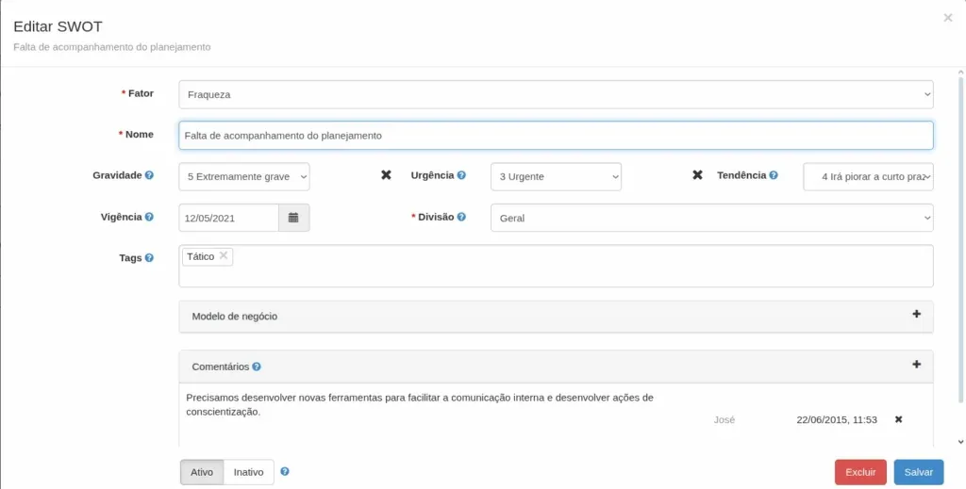Image resolution: width=966 pixels, height=489 pixels.
Task: Delete José's comment with the X icon
Action: click(898, 419)
